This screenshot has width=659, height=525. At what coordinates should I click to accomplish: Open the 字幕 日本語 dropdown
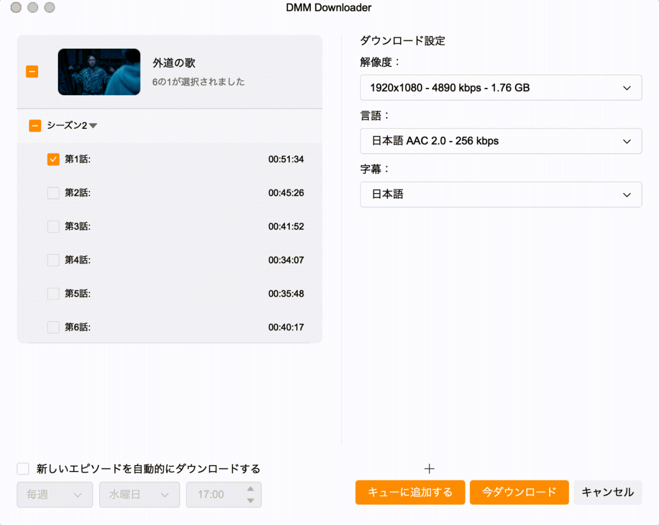click(x=501, y=194)
